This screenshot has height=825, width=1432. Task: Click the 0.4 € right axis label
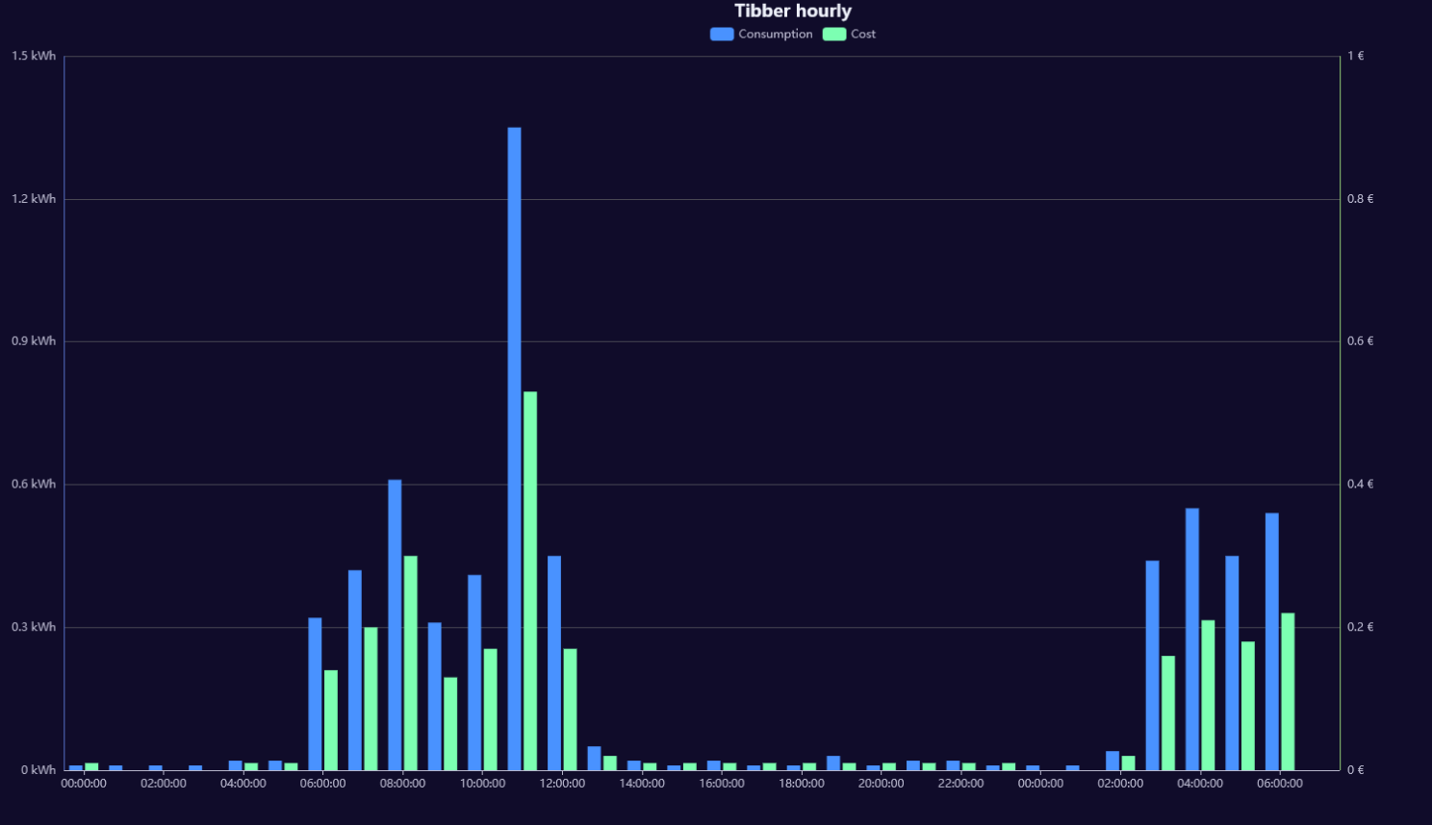pyautogui.click(x=1360, y=485)
